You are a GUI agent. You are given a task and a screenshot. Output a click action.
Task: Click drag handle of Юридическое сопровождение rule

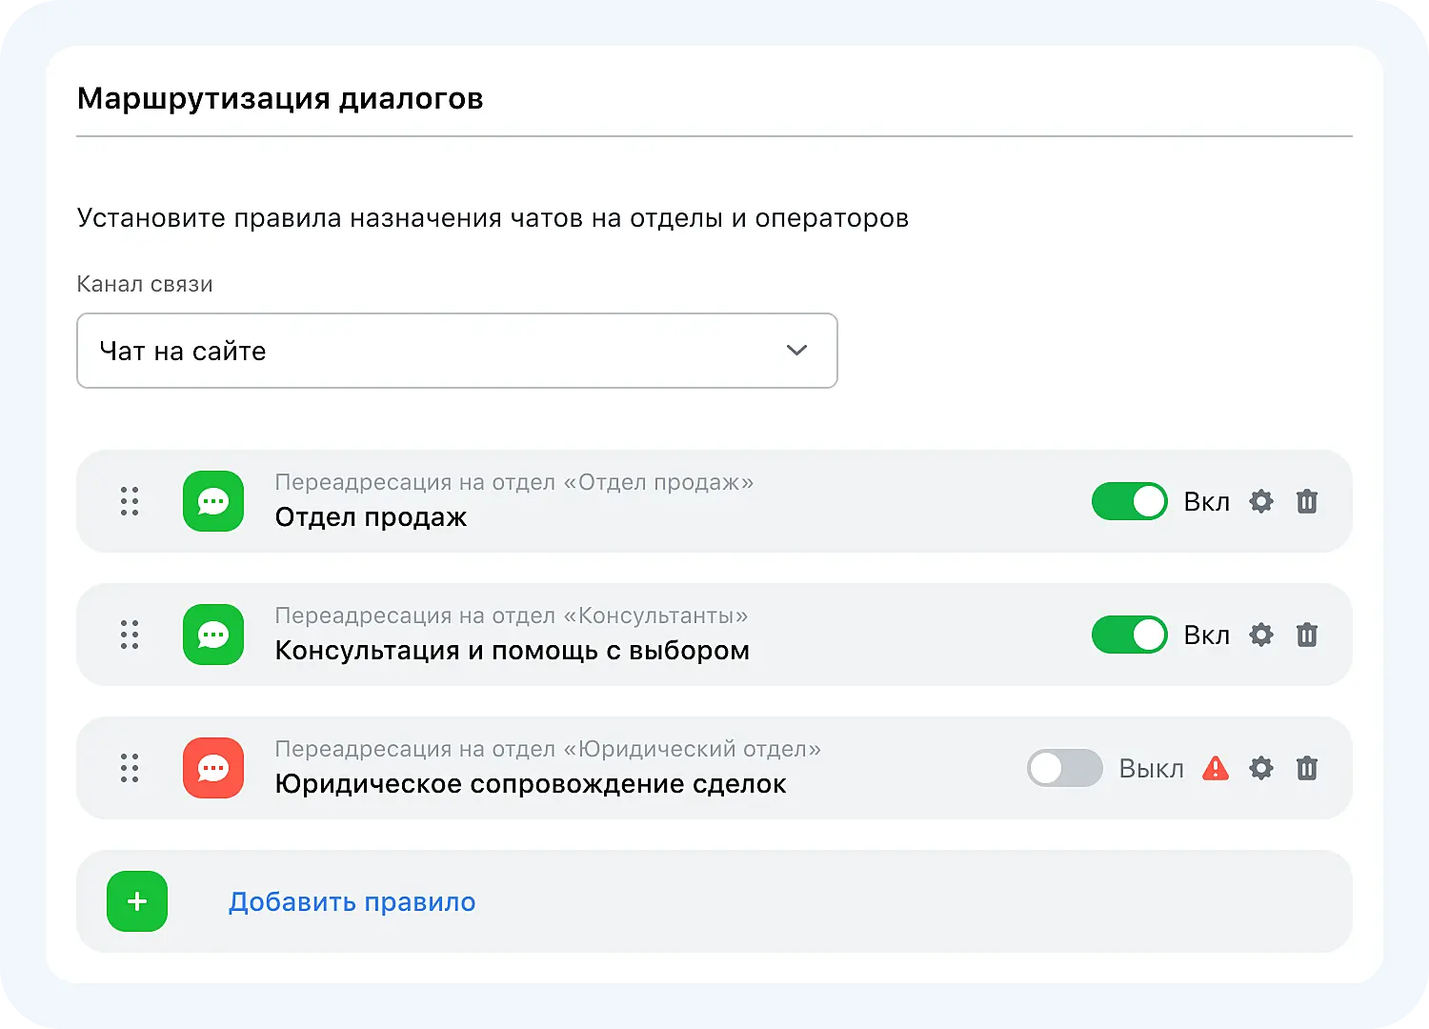coord(130,768)
